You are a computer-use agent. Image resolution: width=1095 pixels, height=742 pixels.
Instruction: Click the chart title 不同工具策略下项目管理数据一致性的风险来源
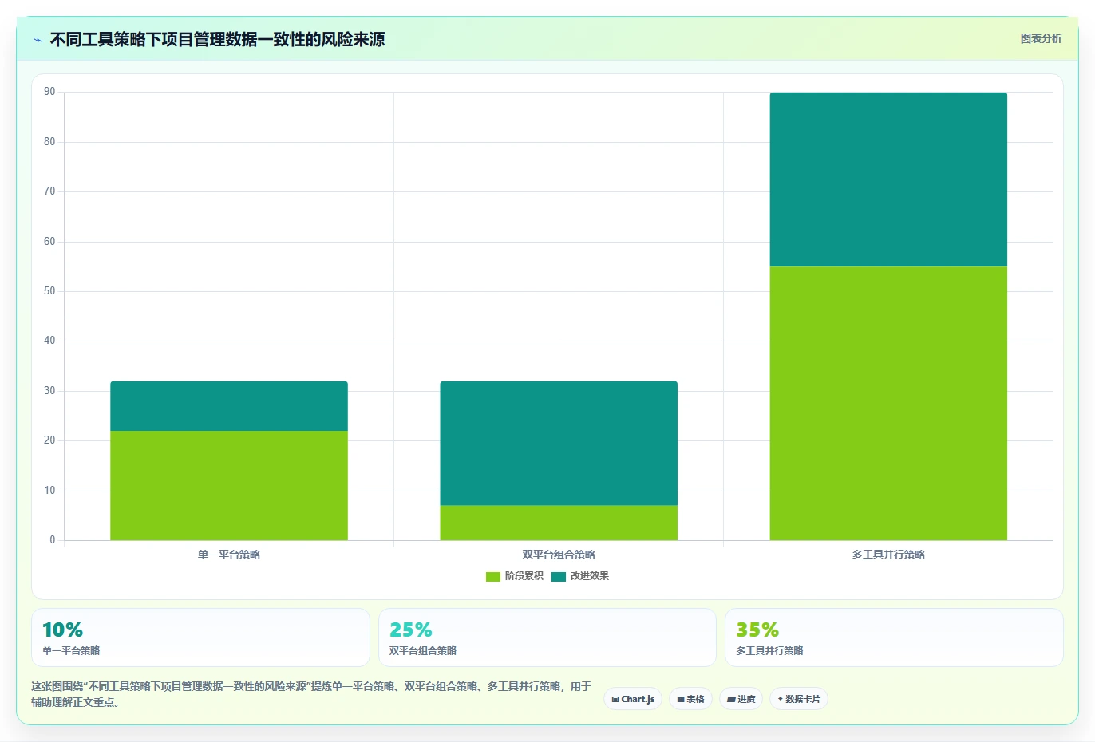(217, 39)
